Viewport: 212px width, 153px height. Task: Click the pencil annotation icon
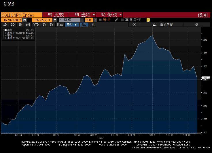116,20
